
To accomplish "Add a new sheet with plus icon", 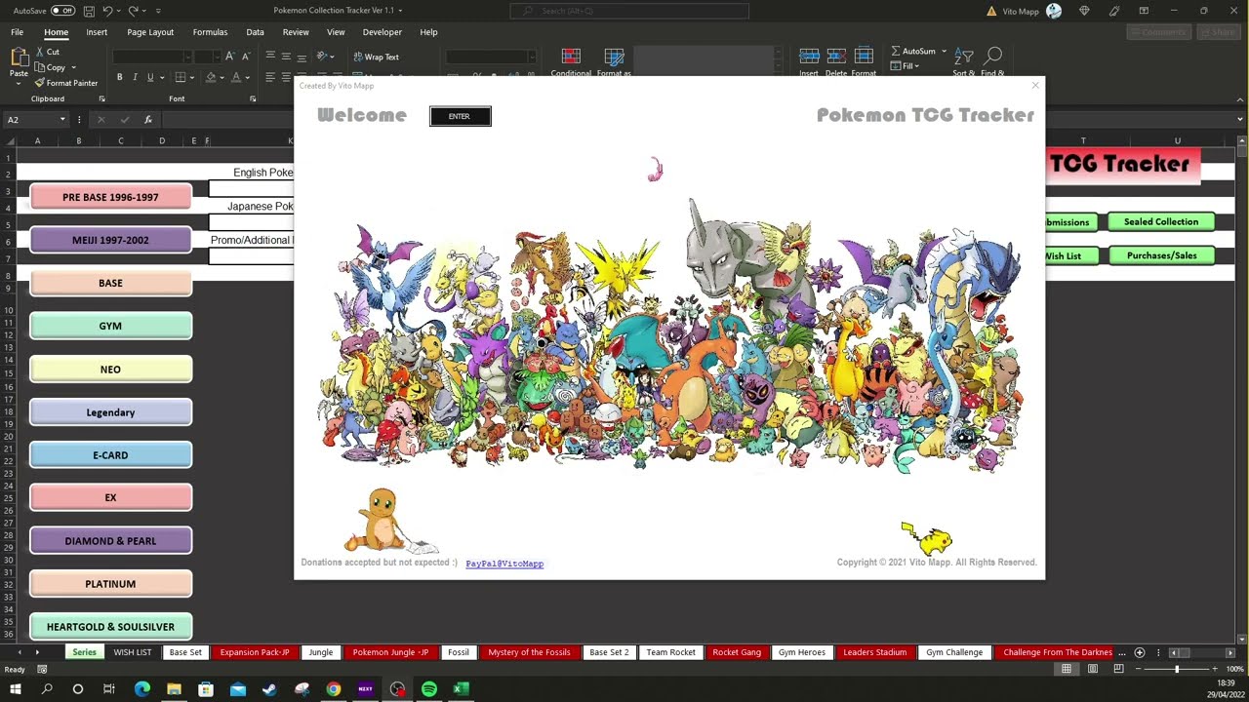I will 1139,652.
